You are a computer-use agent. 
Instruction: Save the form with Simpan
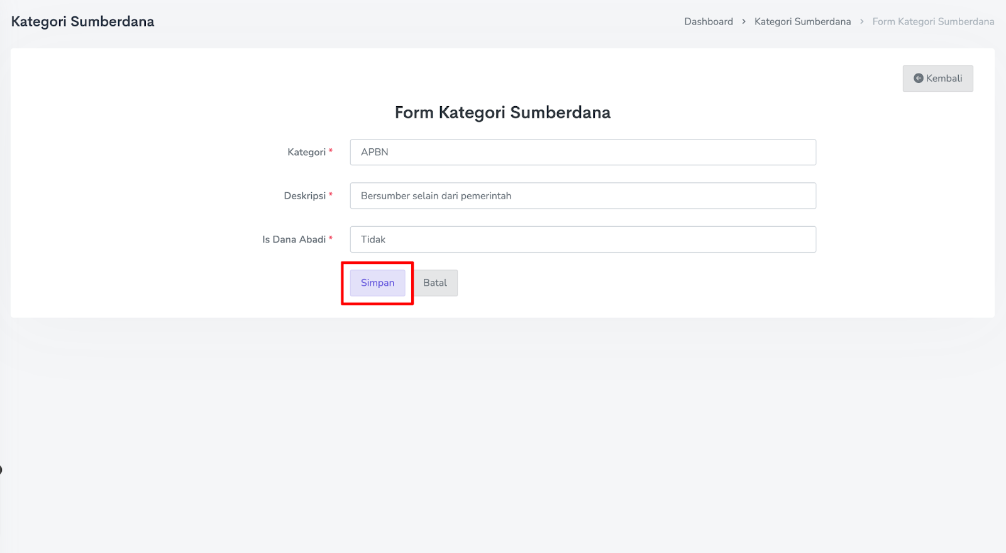point(377,283)
